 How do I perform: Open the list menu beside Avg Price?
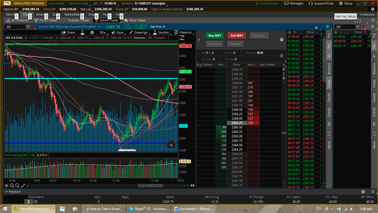coord(281,55)
